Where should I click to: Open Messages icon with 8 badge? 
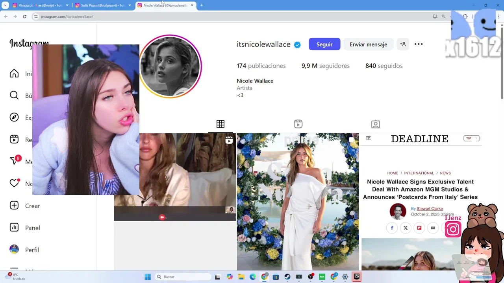(x=14, y=161)
